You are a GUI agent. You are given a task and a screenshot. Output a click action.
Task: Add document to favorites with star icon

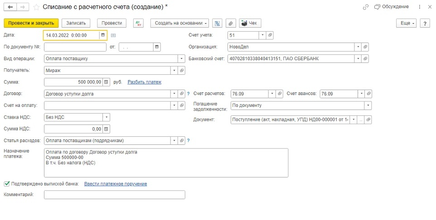click(36, 7)
